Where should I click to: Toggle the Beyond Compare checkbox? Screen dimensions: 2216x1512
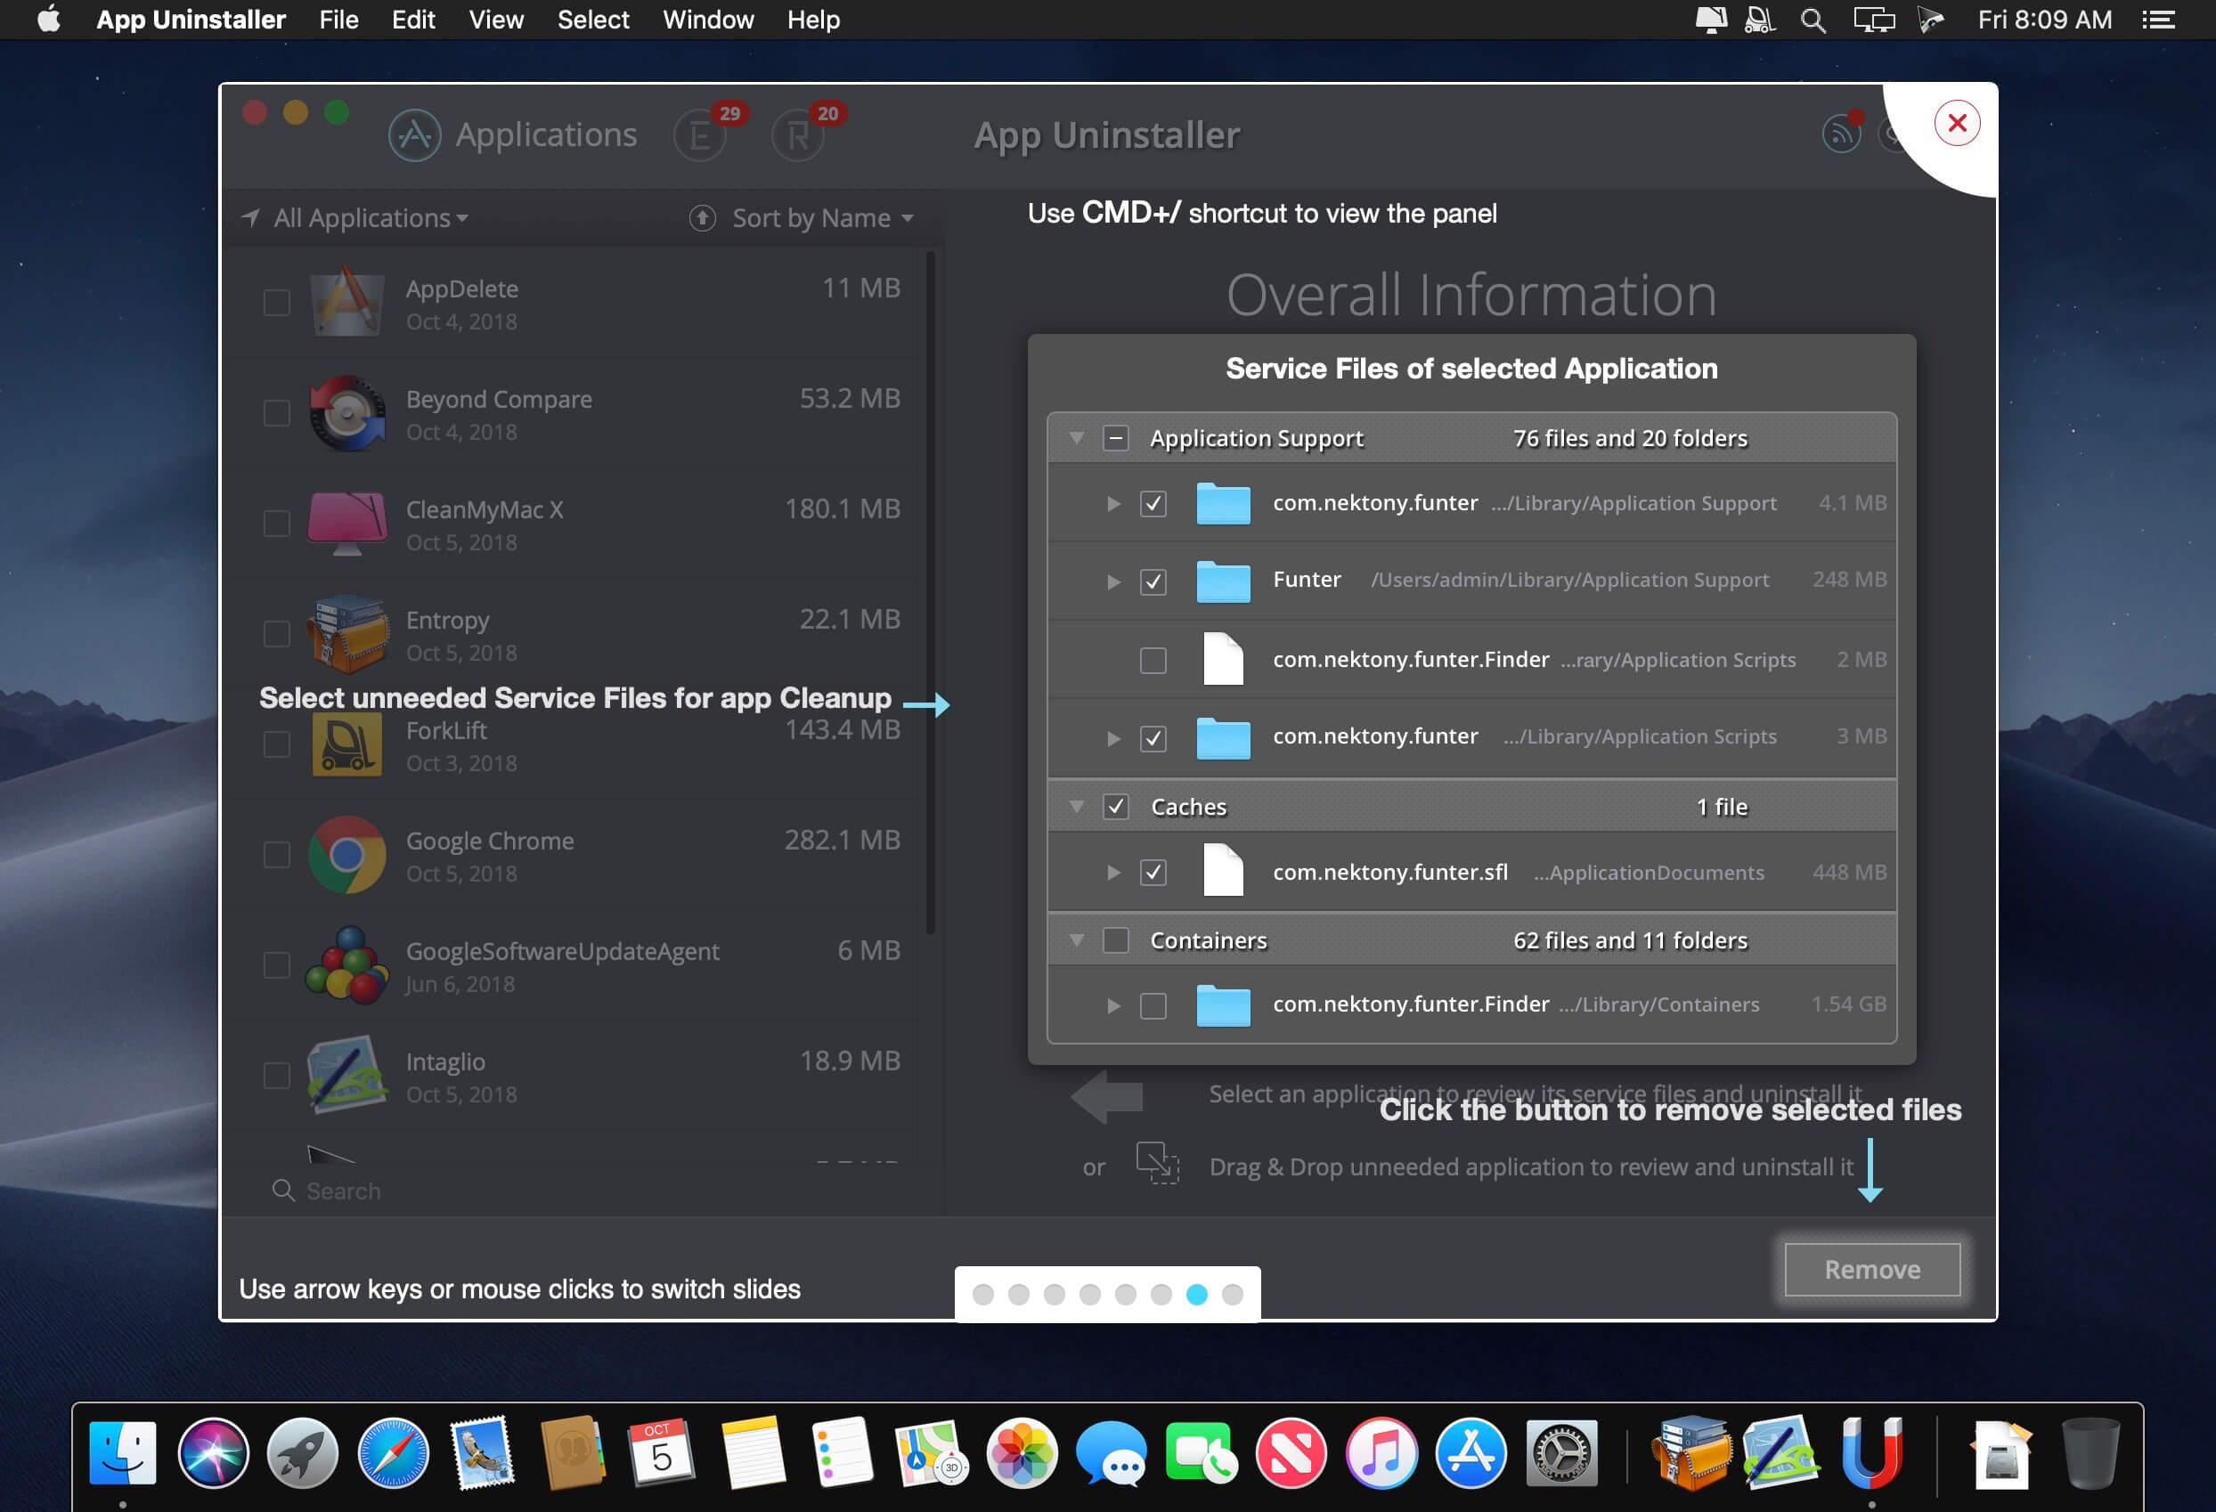(276, 413)
